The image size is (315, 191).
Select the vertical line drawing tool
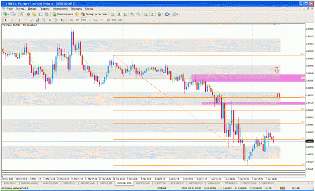coord(19,20)
